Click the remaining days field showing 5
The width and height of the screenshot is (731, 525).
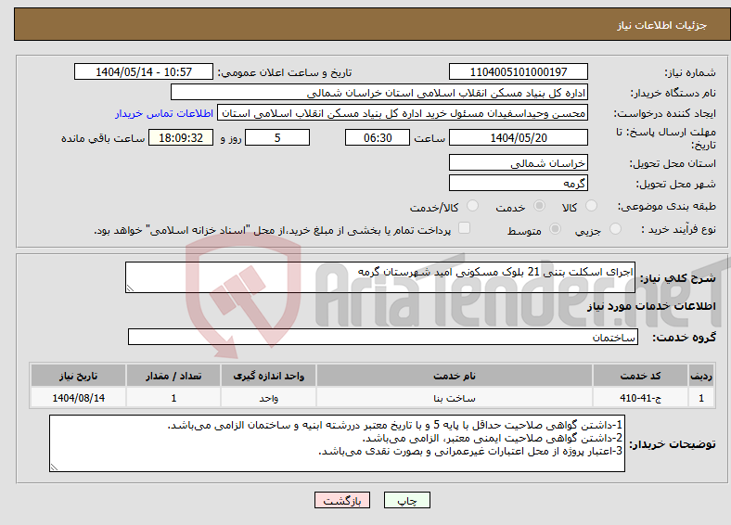[x=277, y=137]
